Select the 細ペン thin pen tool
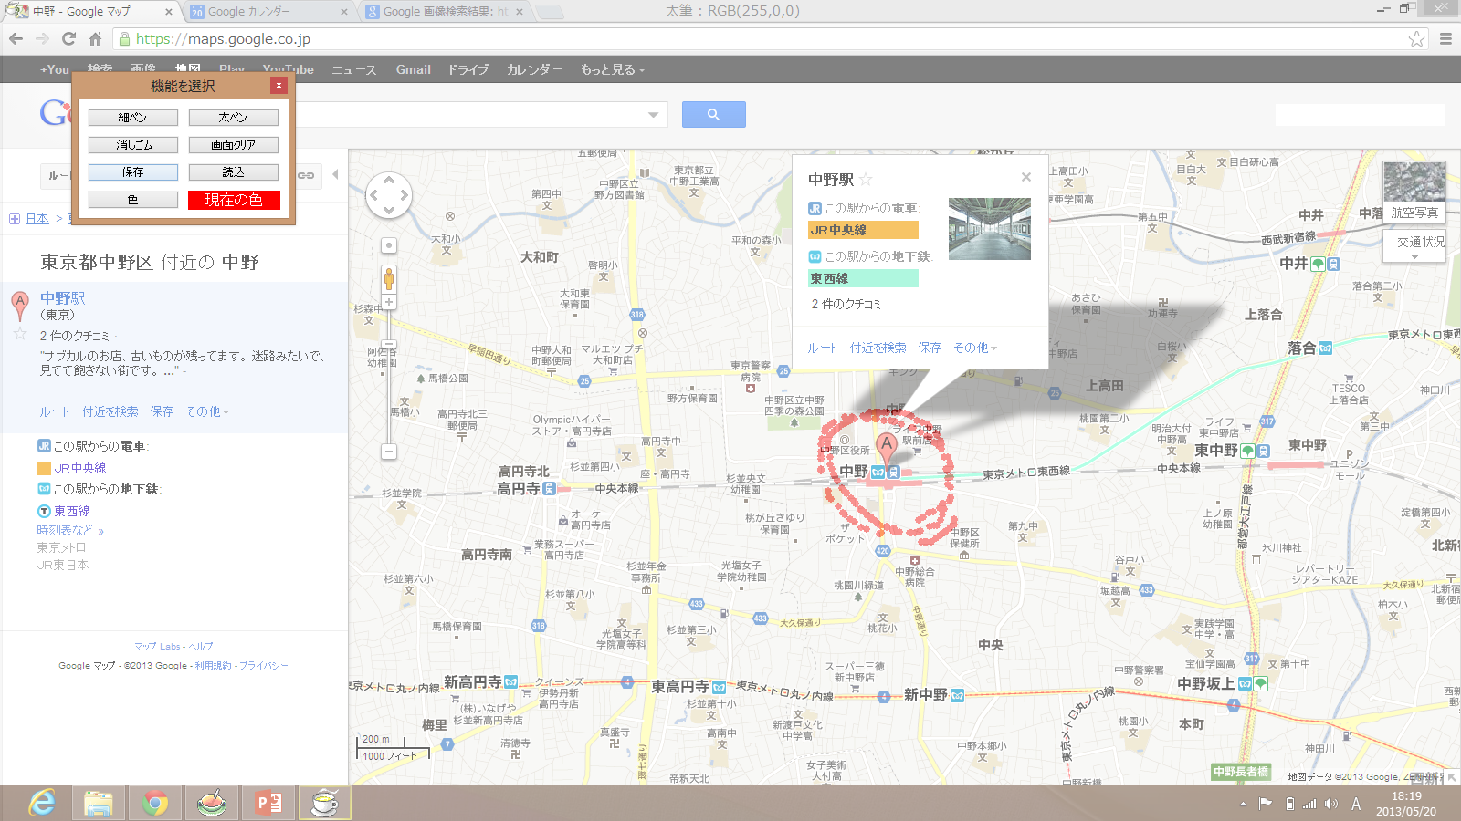The image size is (1461, 821). click(x=133, y=118)
